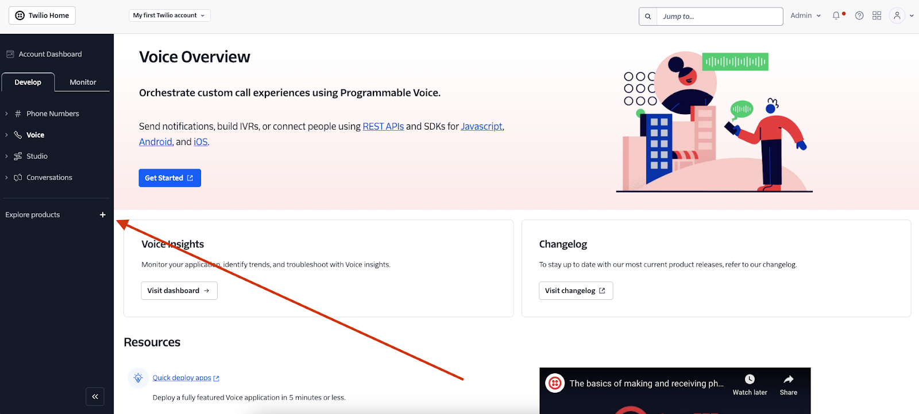Open the Quick deploy apps link
The image size is (919, 414).
click(182, 377)
